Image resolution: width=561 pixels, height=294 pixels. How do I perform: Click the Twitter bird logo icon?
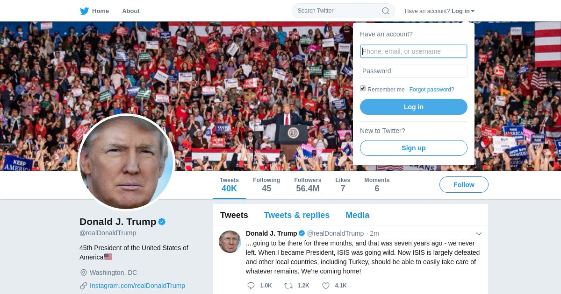tap(84, 11)
